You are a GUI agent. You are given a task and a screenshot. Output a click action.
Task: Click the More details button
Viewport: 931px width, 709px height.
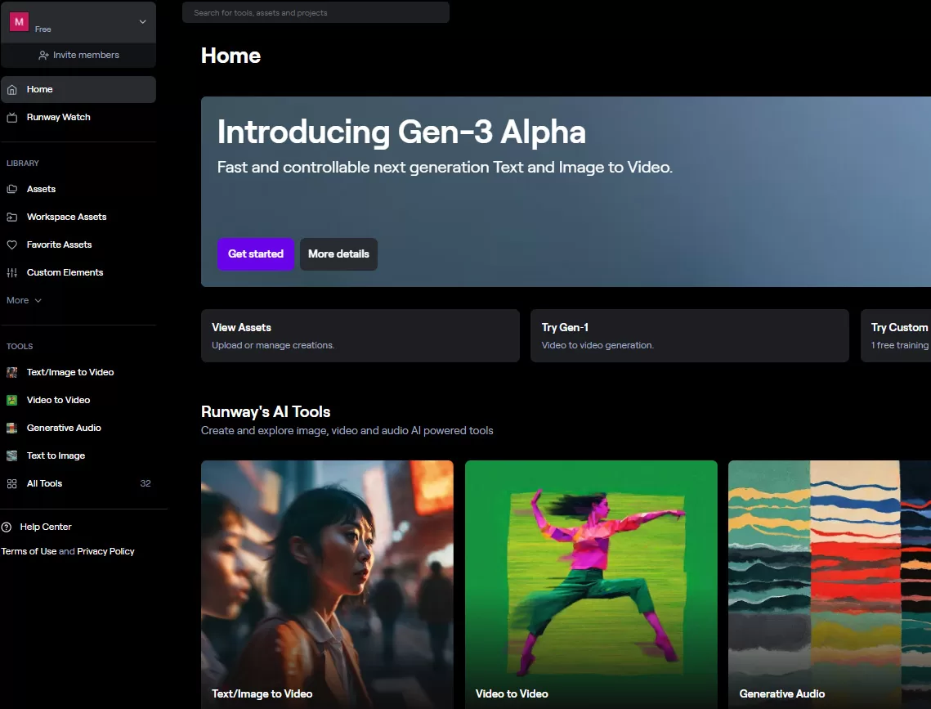pos(338,254)
